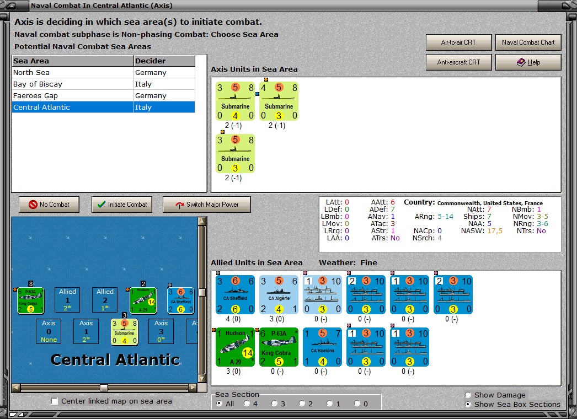Click the window system icon in title bar
The width and height of the screenshot is (577, 419).
click(12, 6)
